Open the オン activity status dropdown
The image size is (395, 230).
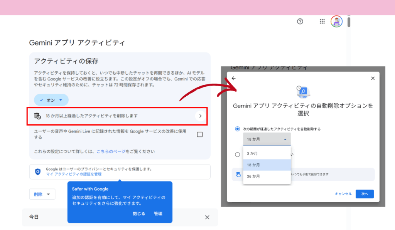[x=51, y=100]
